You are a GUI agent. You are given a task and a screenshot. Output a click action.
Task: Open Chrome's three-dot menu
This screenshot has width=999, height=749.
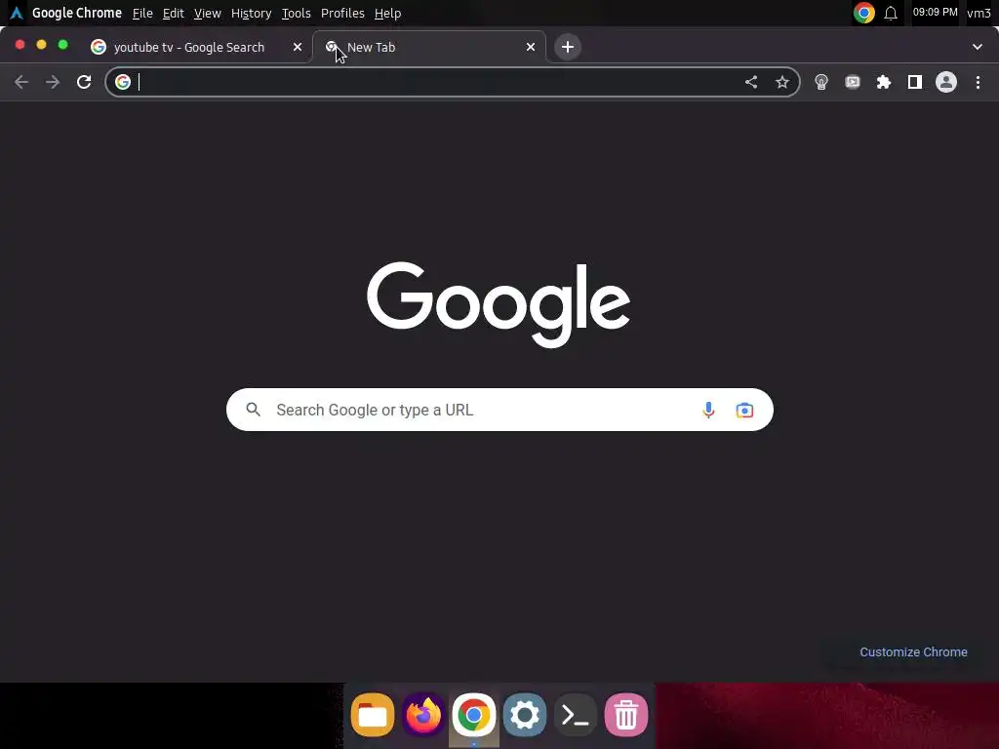[x=978, y=82]
